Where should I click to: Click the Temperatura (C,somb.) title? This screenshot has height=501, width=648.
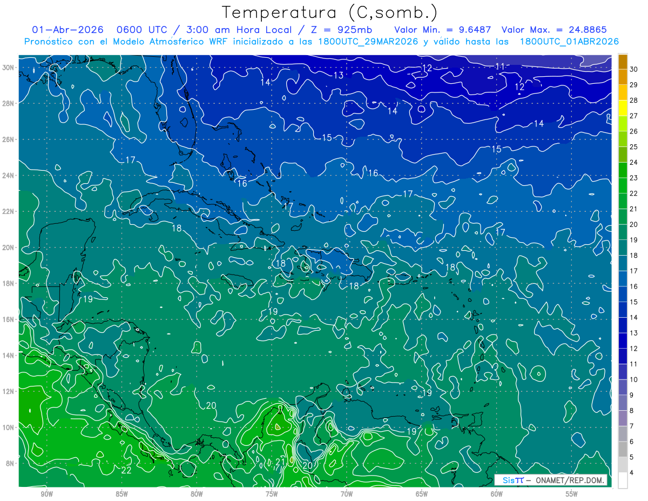[x=330, y=13]
